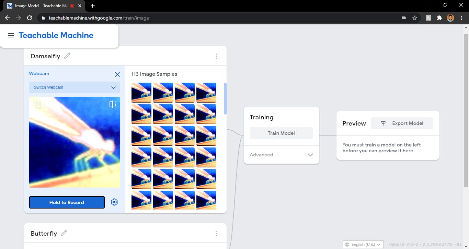Click the Teachable Machine logo title
Viewport: 469px width, 249px height.
coord(56,35)
